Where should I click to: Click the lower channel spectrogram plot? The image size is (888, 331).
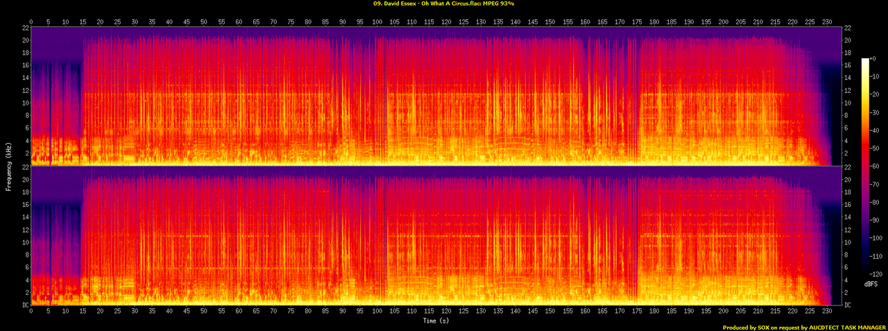(436, 236)
